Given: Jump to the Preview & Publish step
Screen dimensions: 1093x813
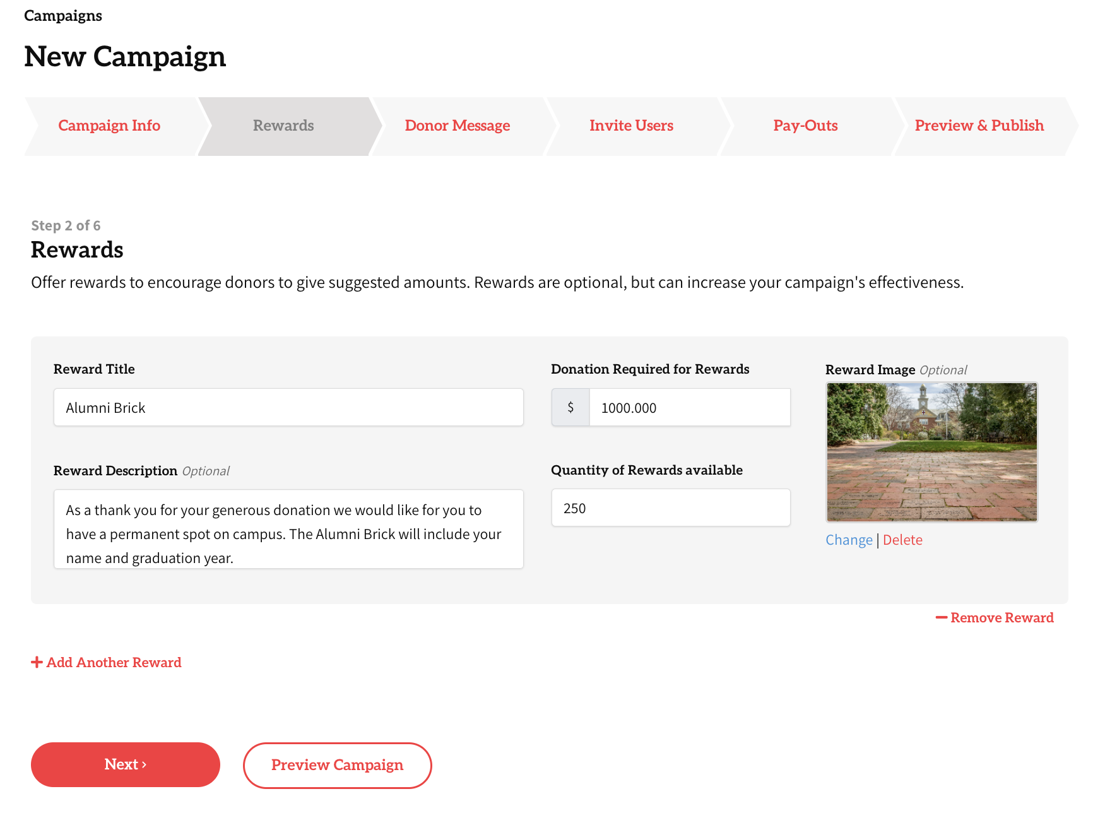Looking at the screenshot, I should [979, 126].
